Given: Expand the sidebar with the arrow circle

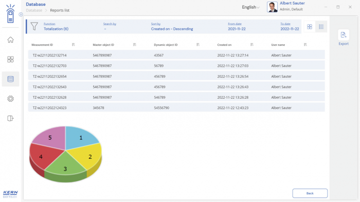Looking at the screenshot, I should click(x=21, y=14).
